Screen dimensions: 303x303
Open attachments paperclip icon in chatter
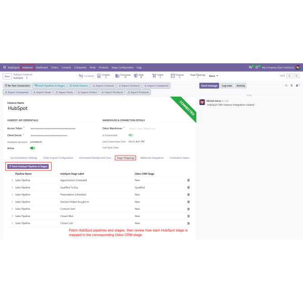292,85
